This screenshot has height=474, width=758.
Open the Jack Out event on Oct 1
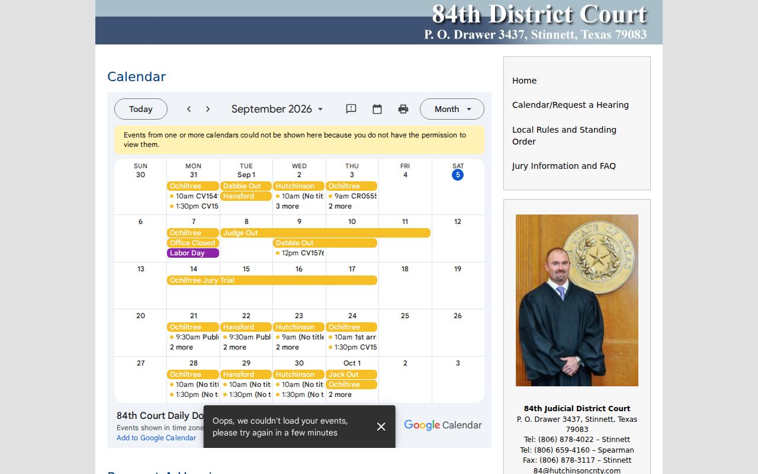(x=352, y=374)
